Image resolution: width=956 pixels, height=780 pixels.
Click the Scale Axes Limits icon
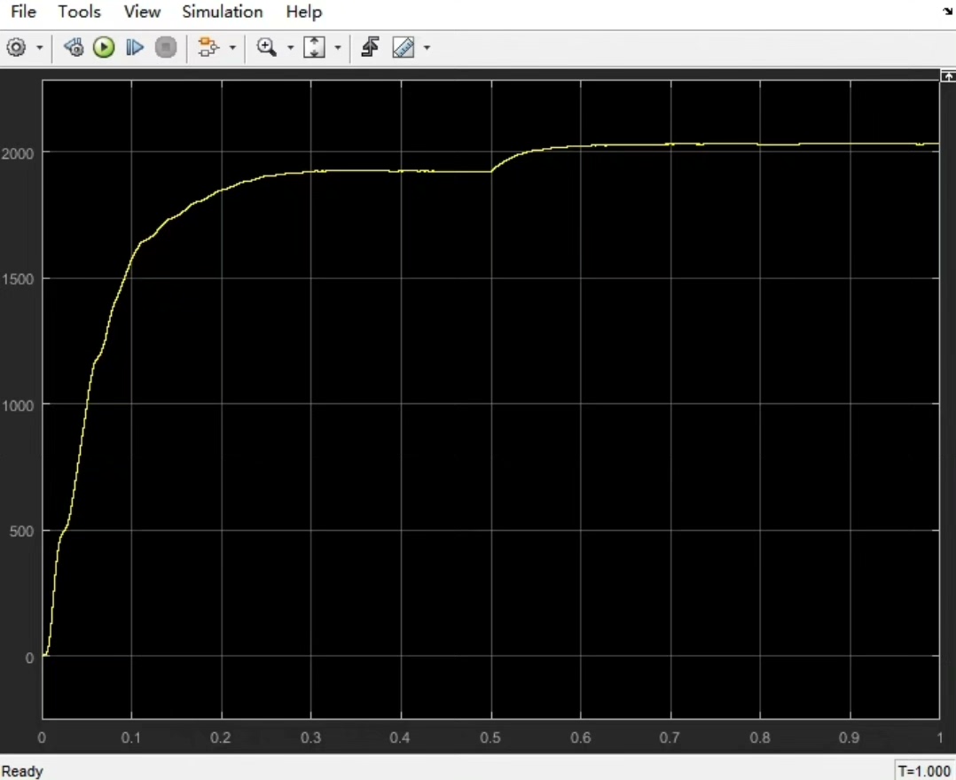[x=314, y=48]
